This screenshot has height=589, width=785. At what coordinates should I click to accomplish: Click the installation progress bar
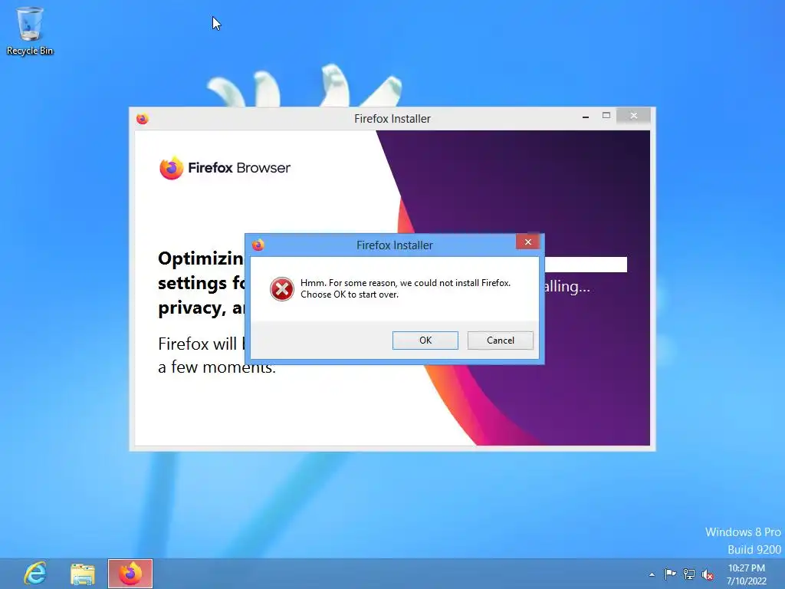point(586,265)
